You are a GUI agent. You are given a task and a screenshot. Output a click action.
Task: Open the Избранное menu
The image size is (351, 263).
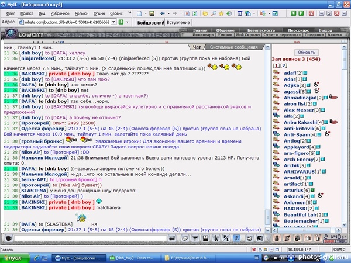60,13
